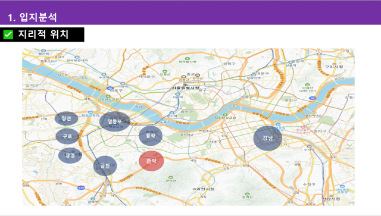Click the 서대문구 map label

click(146, 77)
